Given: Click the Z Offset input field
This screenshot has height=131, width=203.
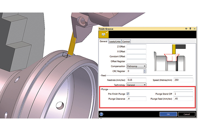Looking at the screenshot, I should pyautogui.click(x=137, y=47).
